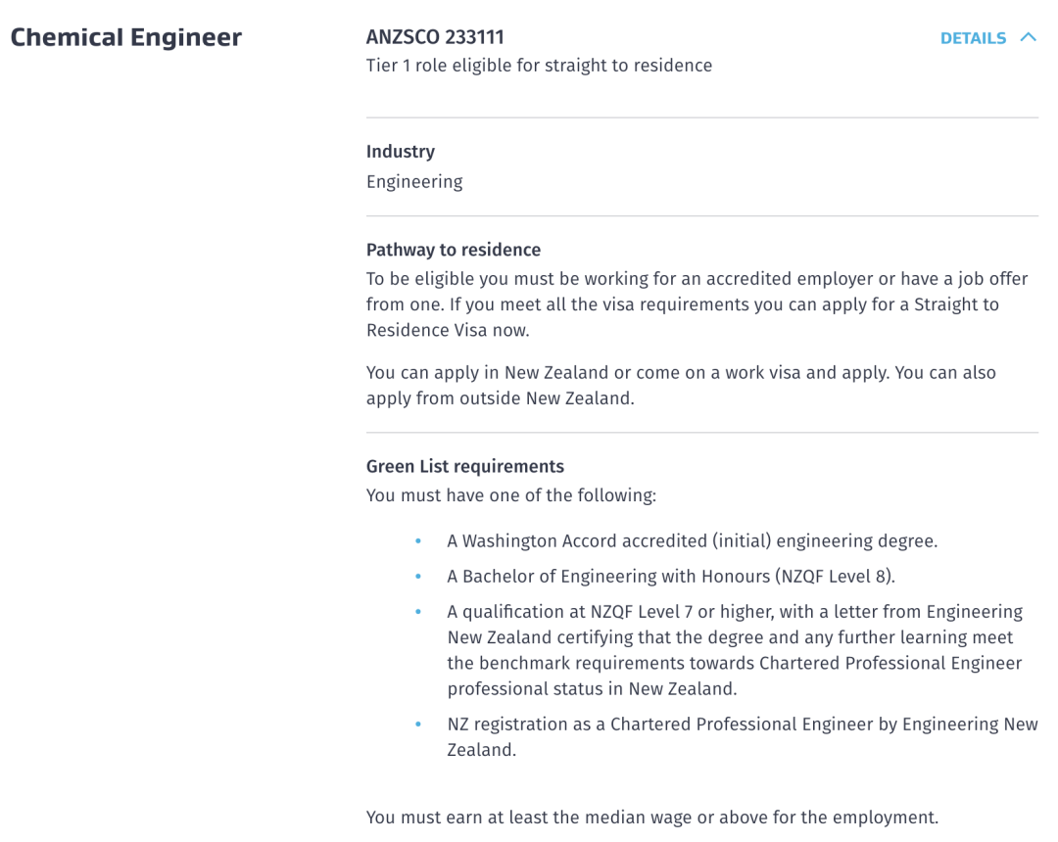Click the Pathway to residence heading
This screenshot has height=842, width=1058.
(x=454, y=250)
